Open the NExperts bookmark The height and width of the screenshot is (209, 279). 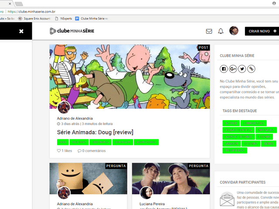pos(64,18)
